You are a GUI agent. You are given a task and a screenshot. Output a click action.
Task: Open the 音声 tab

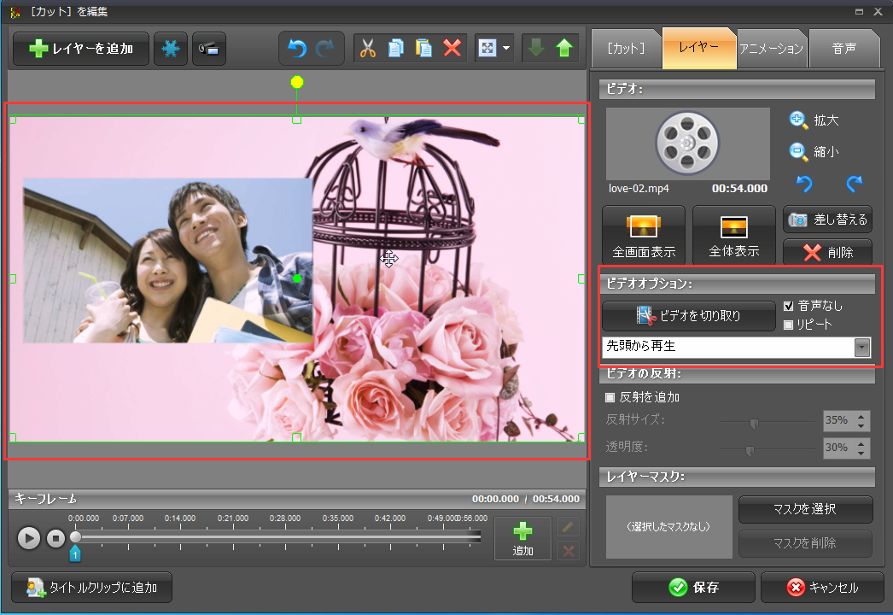(x=843, y=49)
